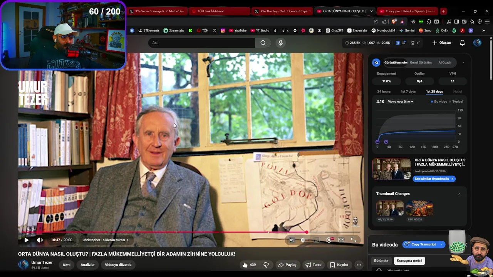The width and height of the screenshot is (493, 277).
Task: Toggle browser sidebar panel icon
Action: point(456,22)
